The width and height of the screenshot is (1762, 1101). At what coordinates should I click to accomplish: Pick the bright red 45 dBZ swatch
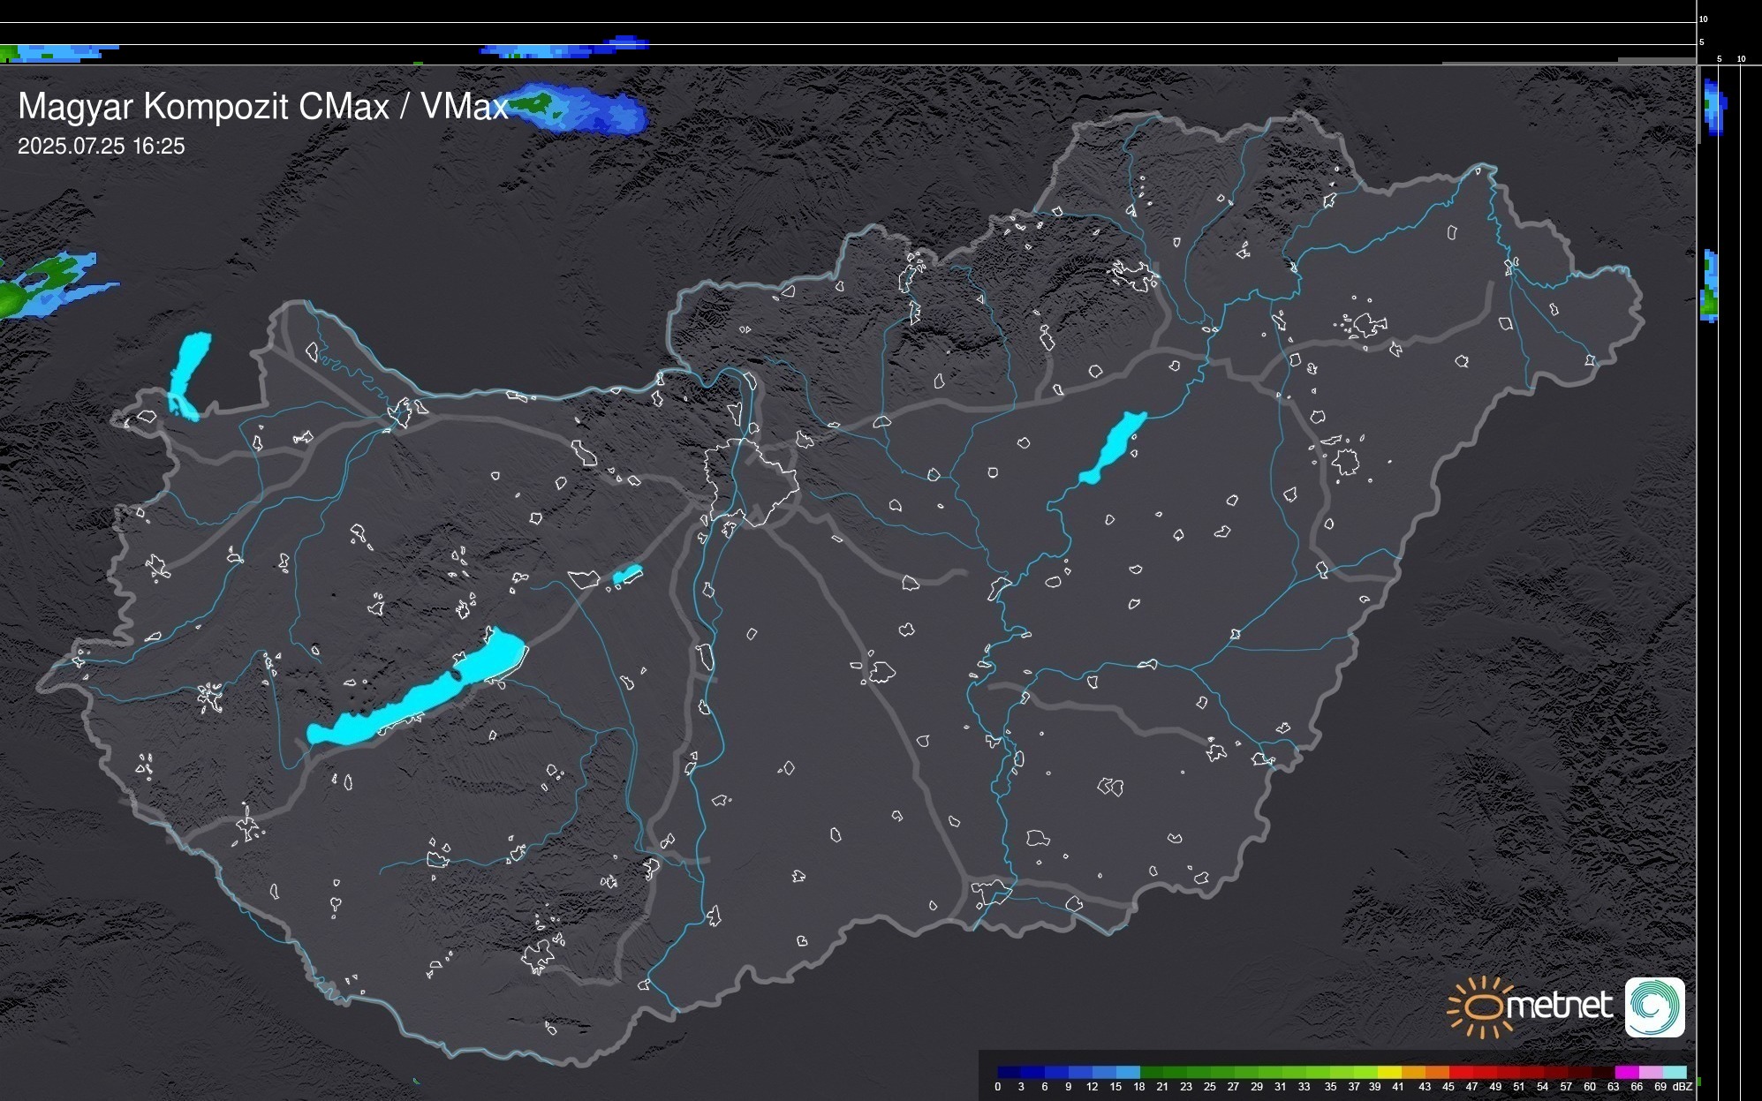[1461, 1072]
